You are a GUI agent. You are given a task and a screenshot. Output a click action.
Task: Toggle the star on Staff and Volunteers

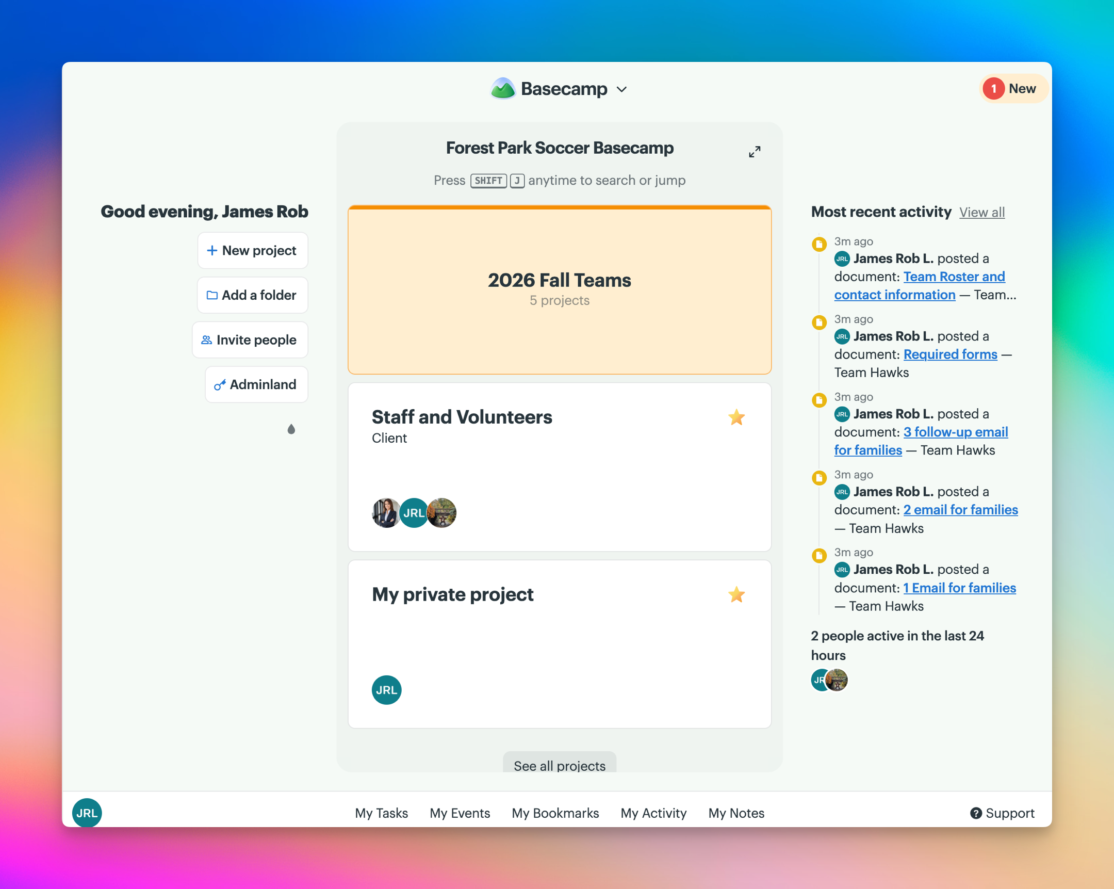pyautogui.click(x=736, y=417)
